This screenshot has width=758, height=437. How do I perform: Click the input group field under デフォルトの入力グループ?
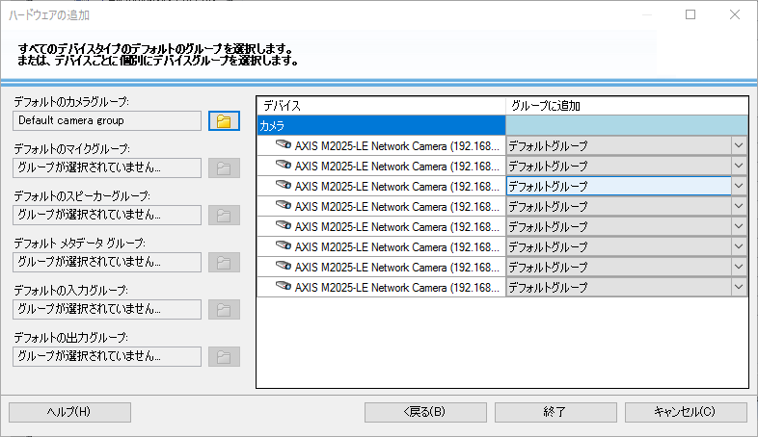pos(107,309)
